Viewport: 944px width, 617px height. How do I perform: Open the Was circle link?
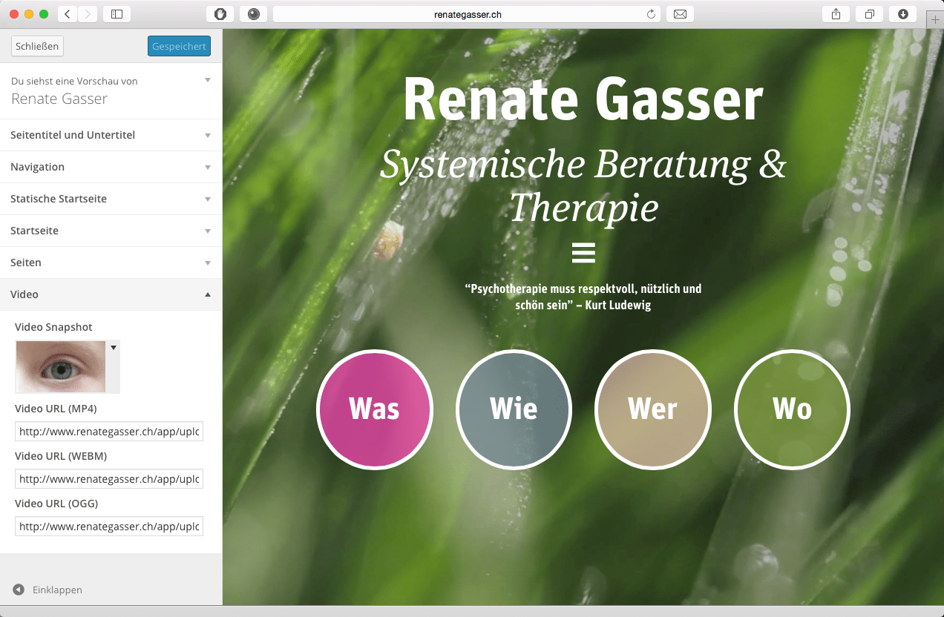pyautogui.click(x=374, y=409)
